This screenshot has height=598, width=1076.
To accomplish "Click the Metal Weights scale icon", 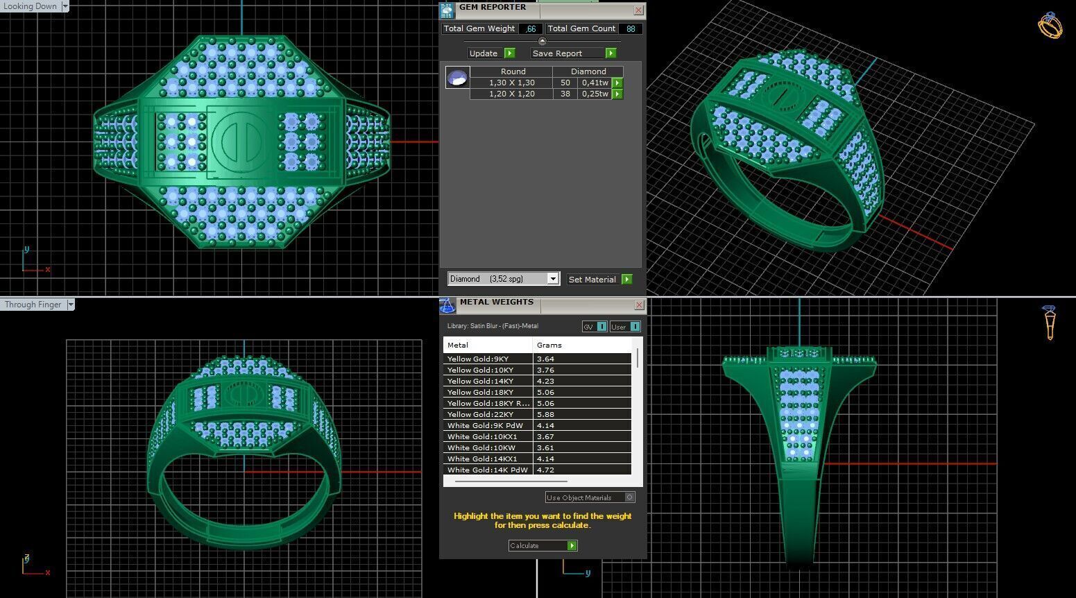I will (447, 305).
